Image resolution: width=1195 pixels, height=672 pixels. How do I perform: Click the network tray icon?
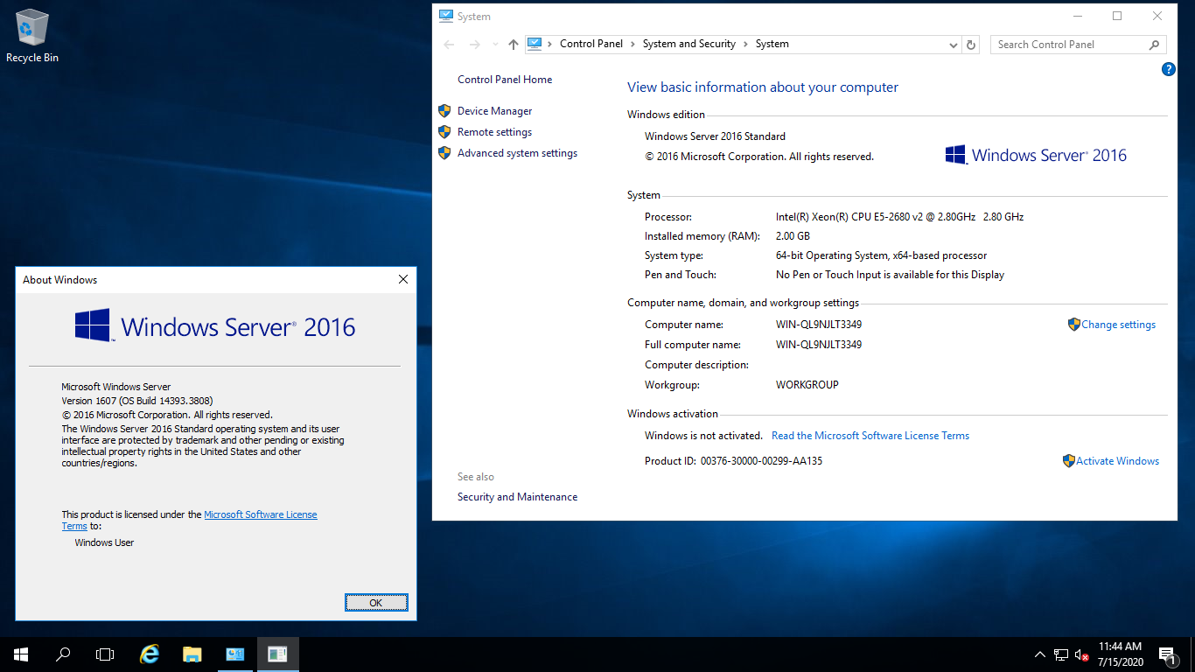click(x=1061, y=654)
